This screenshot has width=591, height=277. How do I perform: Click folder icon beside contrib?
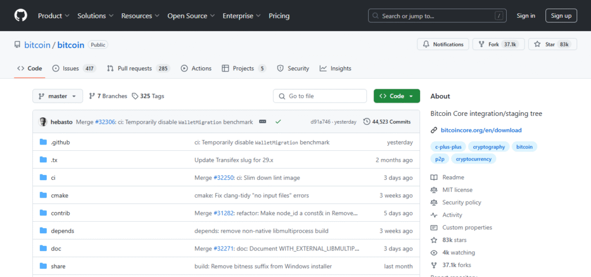tap(43, 213)
